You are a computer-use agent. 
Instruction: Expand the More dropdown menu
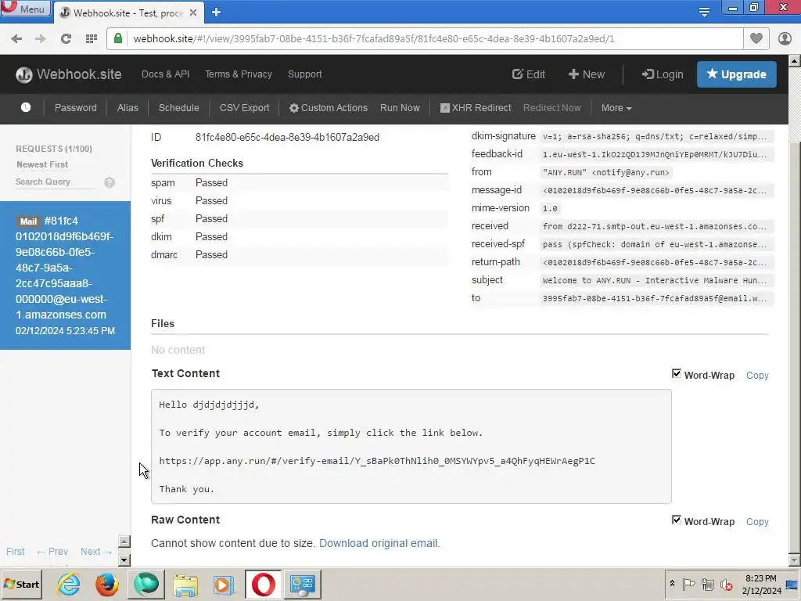616,108
